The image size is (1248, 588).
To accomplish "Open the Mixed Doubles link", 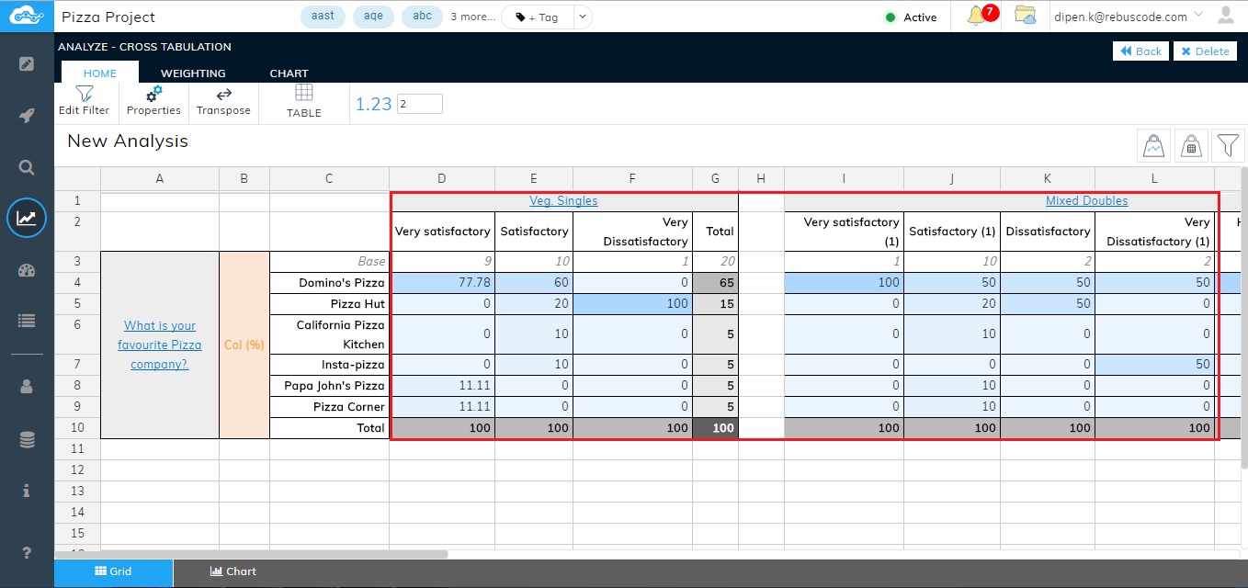I will (1086, 200).
